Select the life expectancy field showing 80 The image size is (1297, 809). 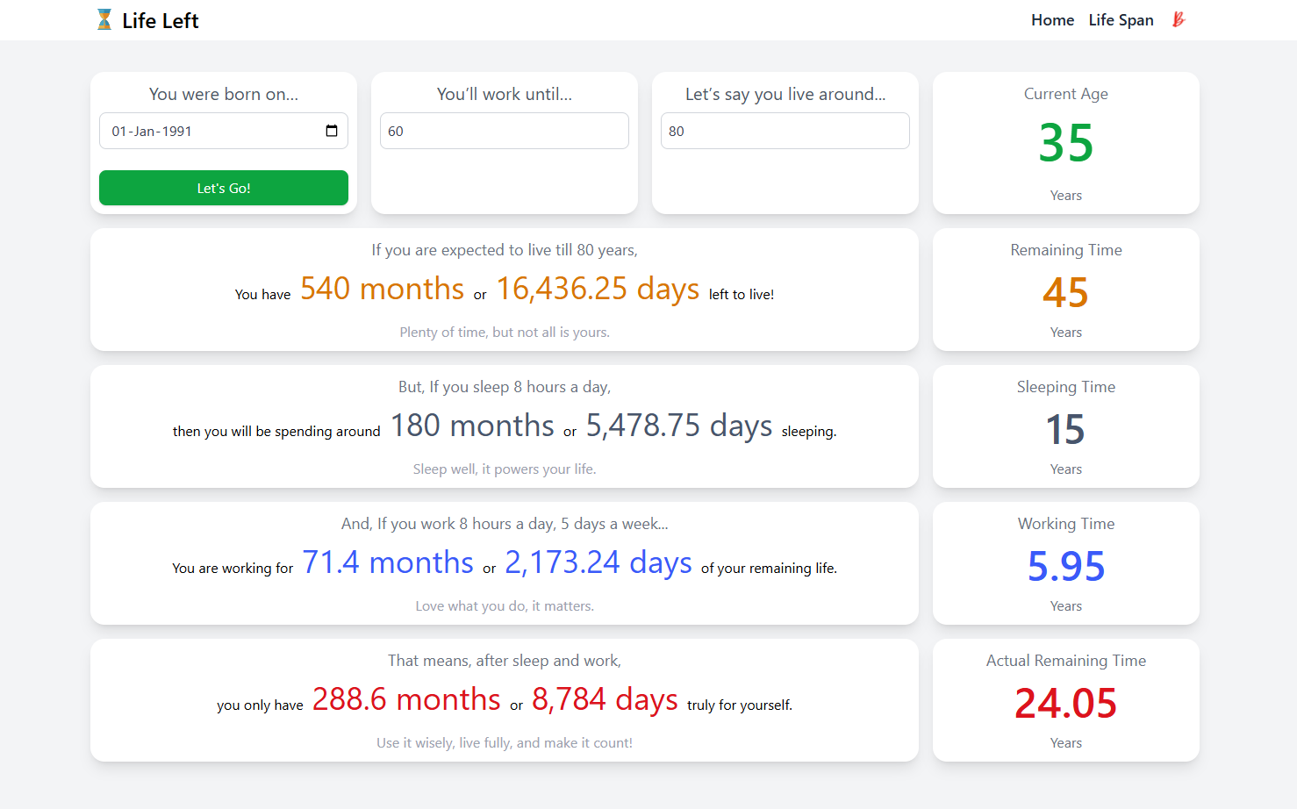coord(785,131)
